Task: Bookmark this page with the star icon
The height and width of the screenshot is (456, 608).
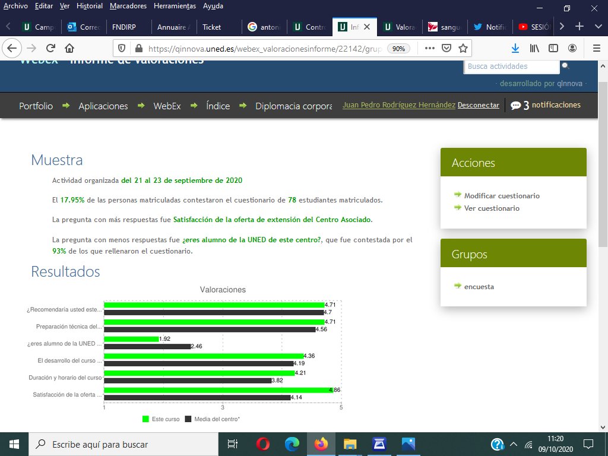Action: coord(463,49)
